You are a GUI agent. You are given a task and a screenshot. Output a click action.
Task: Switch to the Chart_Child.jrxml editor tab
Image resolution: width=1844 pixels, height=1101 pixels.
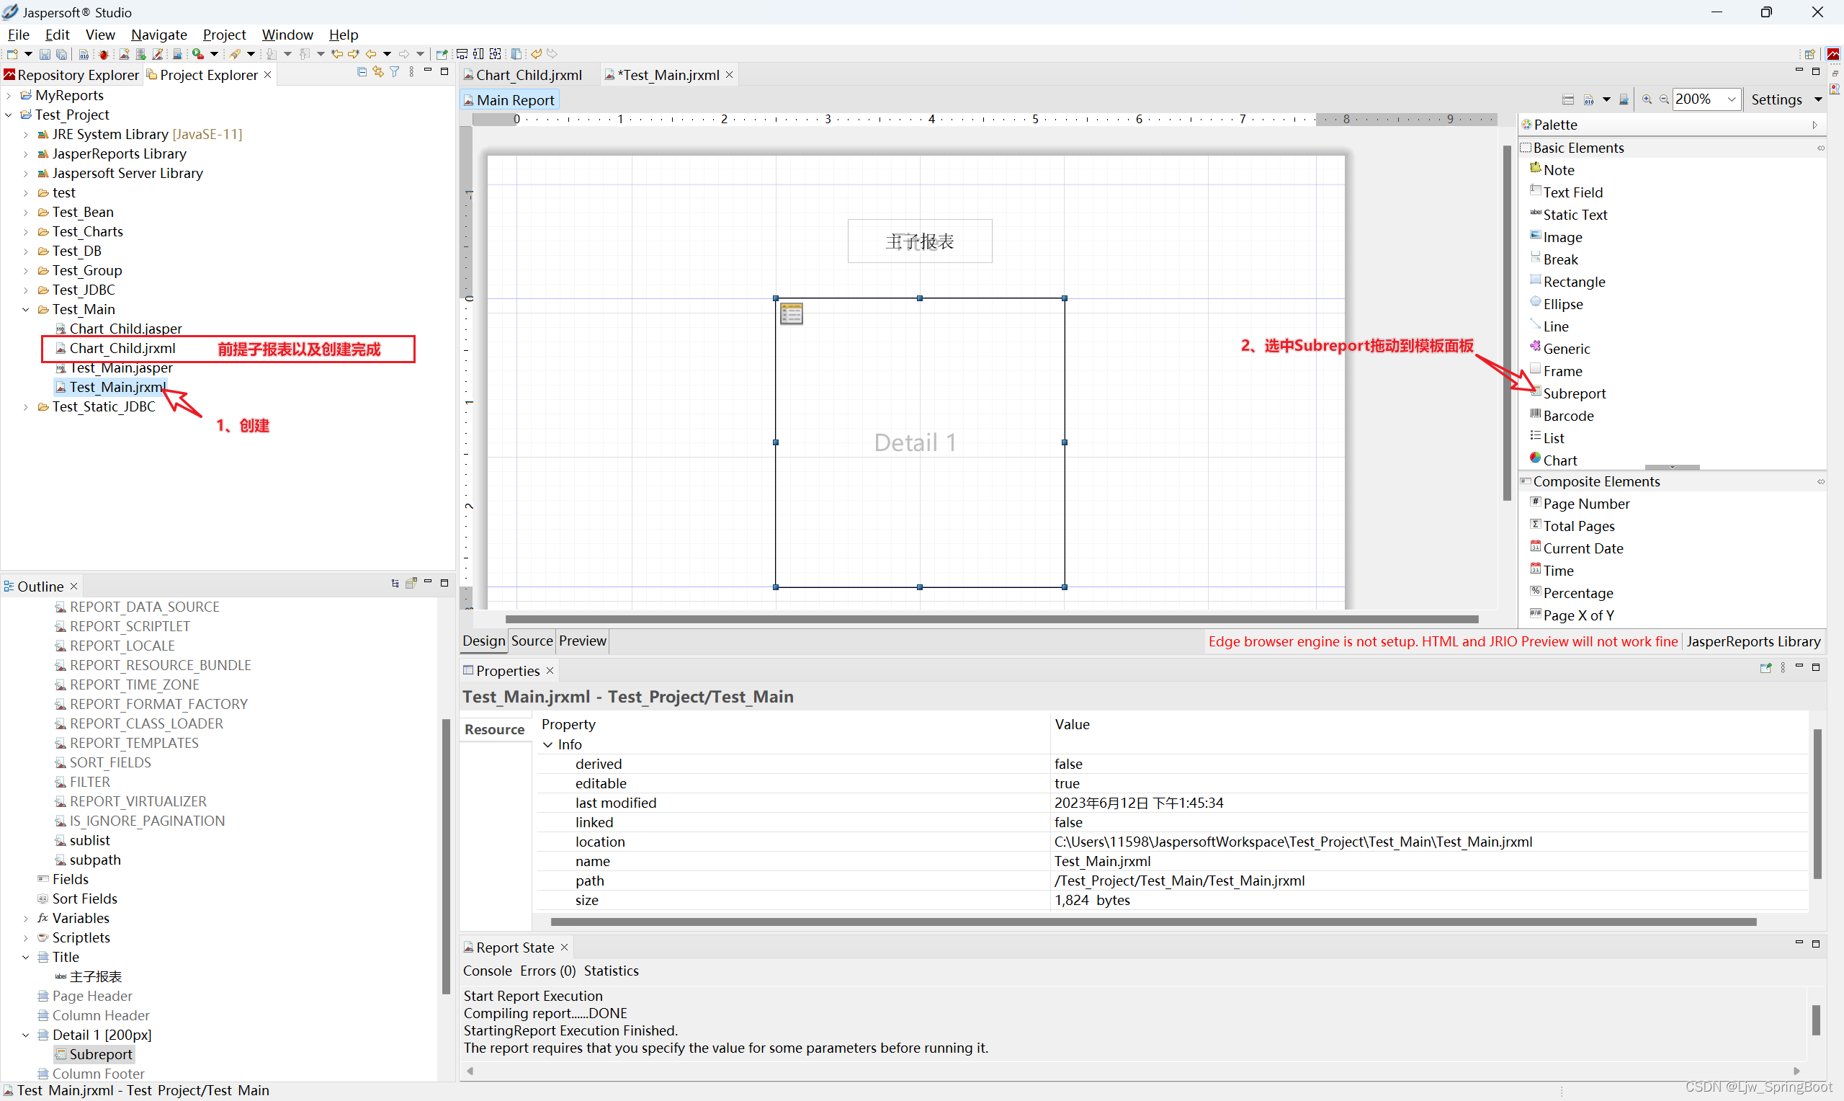click(524, 75)
